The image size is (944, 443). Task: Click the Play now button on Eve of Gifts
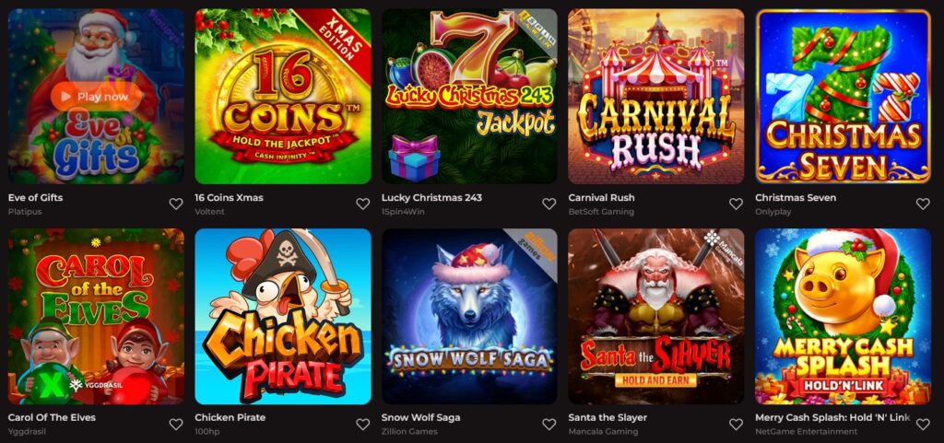click(96, 97)
